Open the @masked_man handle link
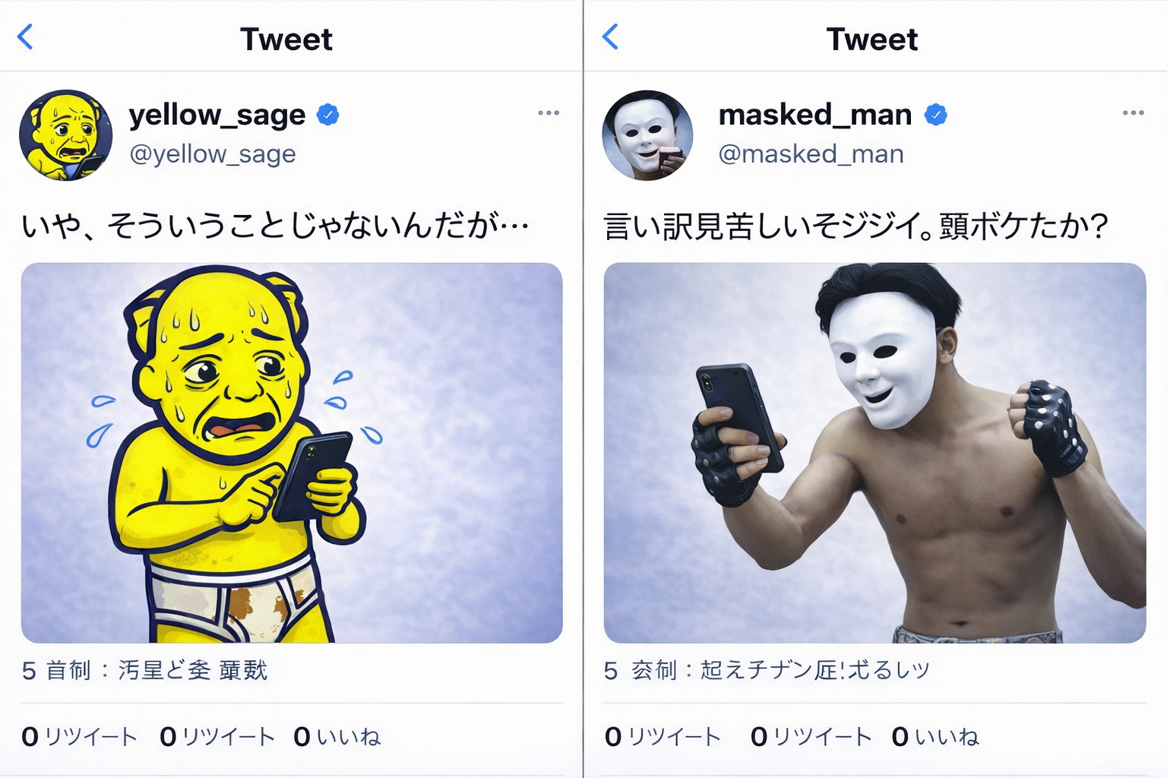Screen dimensions: 1167x778 point(811,154)
